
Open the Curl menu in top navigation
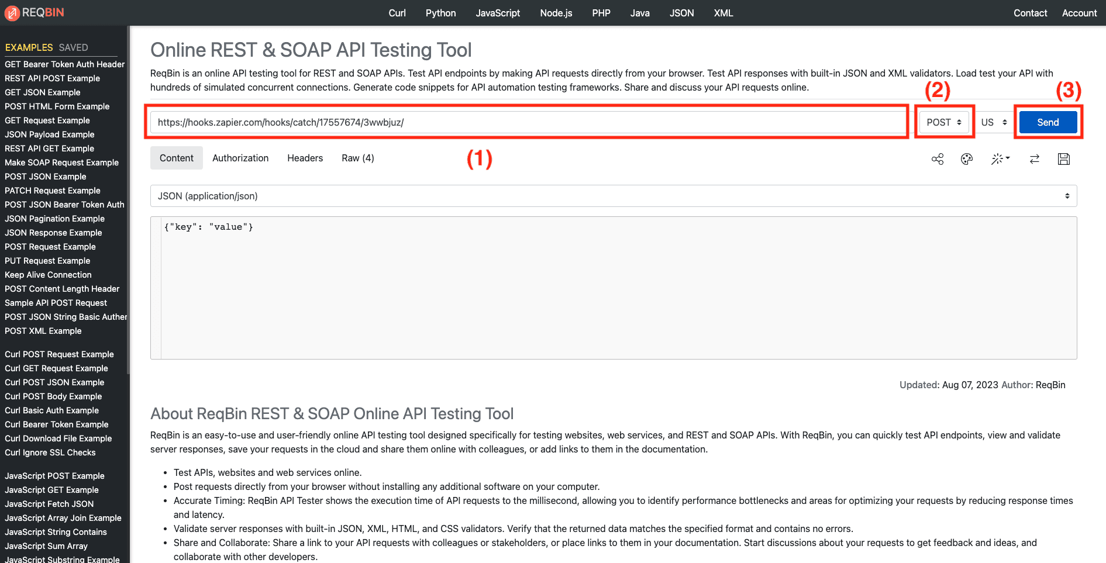[397, 13]
